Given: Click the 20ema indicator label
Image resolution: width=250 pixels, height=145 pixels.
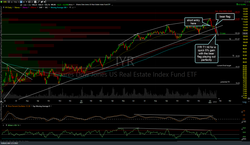Looking at the screenshot, I should point(25,7).
